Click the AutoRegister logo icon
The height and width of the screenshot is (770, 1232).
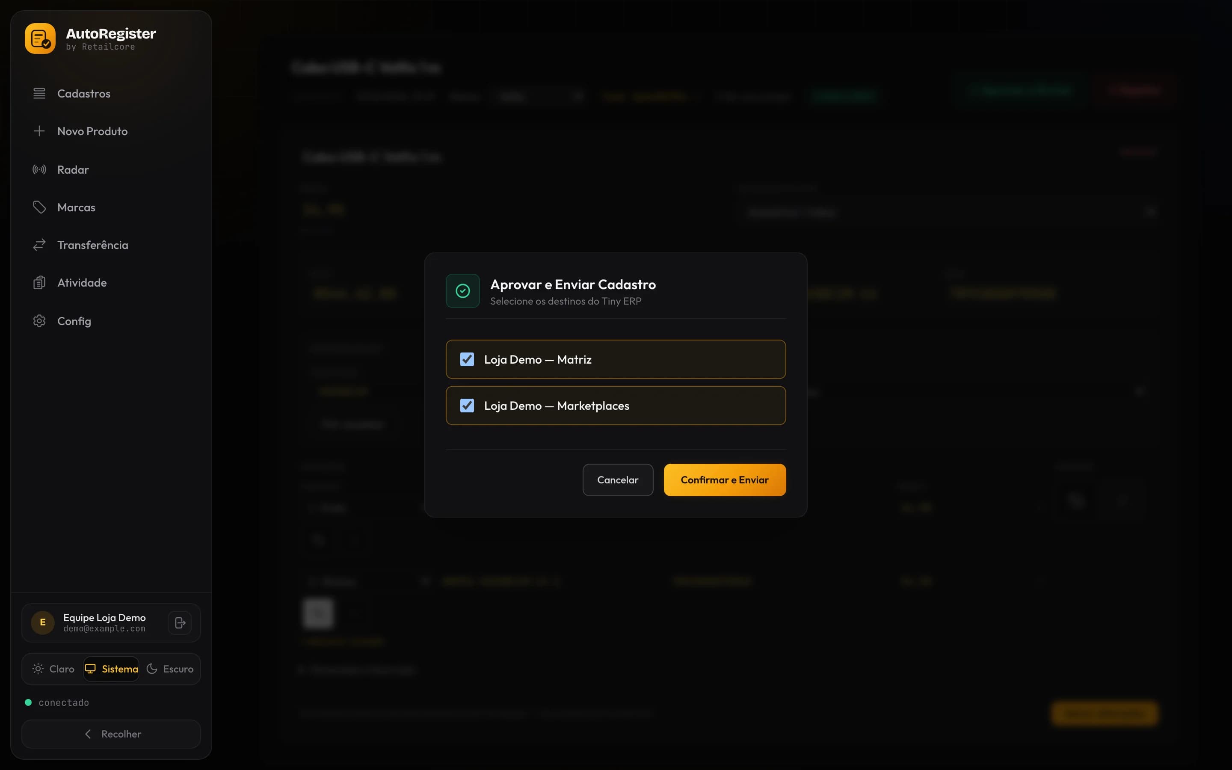(x=40, y=38)
